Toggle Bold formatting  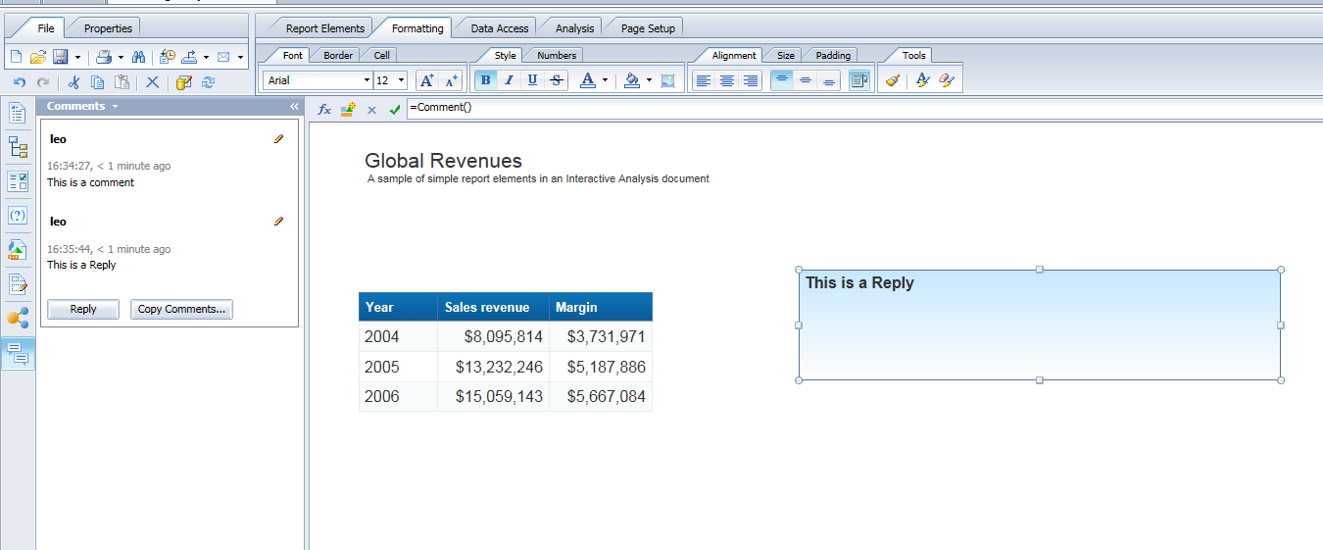click(485, 80)
